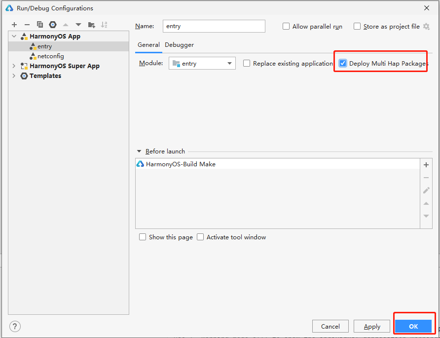Screen dimensions: 440x338
Task: Move Before launch task up
Action: point(426,203)
